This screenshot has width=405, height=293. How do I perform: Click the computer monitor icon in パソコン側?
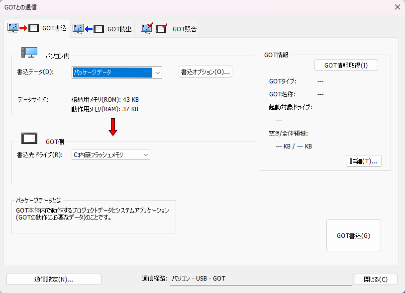pyautogui.click(x=29, y=52)
